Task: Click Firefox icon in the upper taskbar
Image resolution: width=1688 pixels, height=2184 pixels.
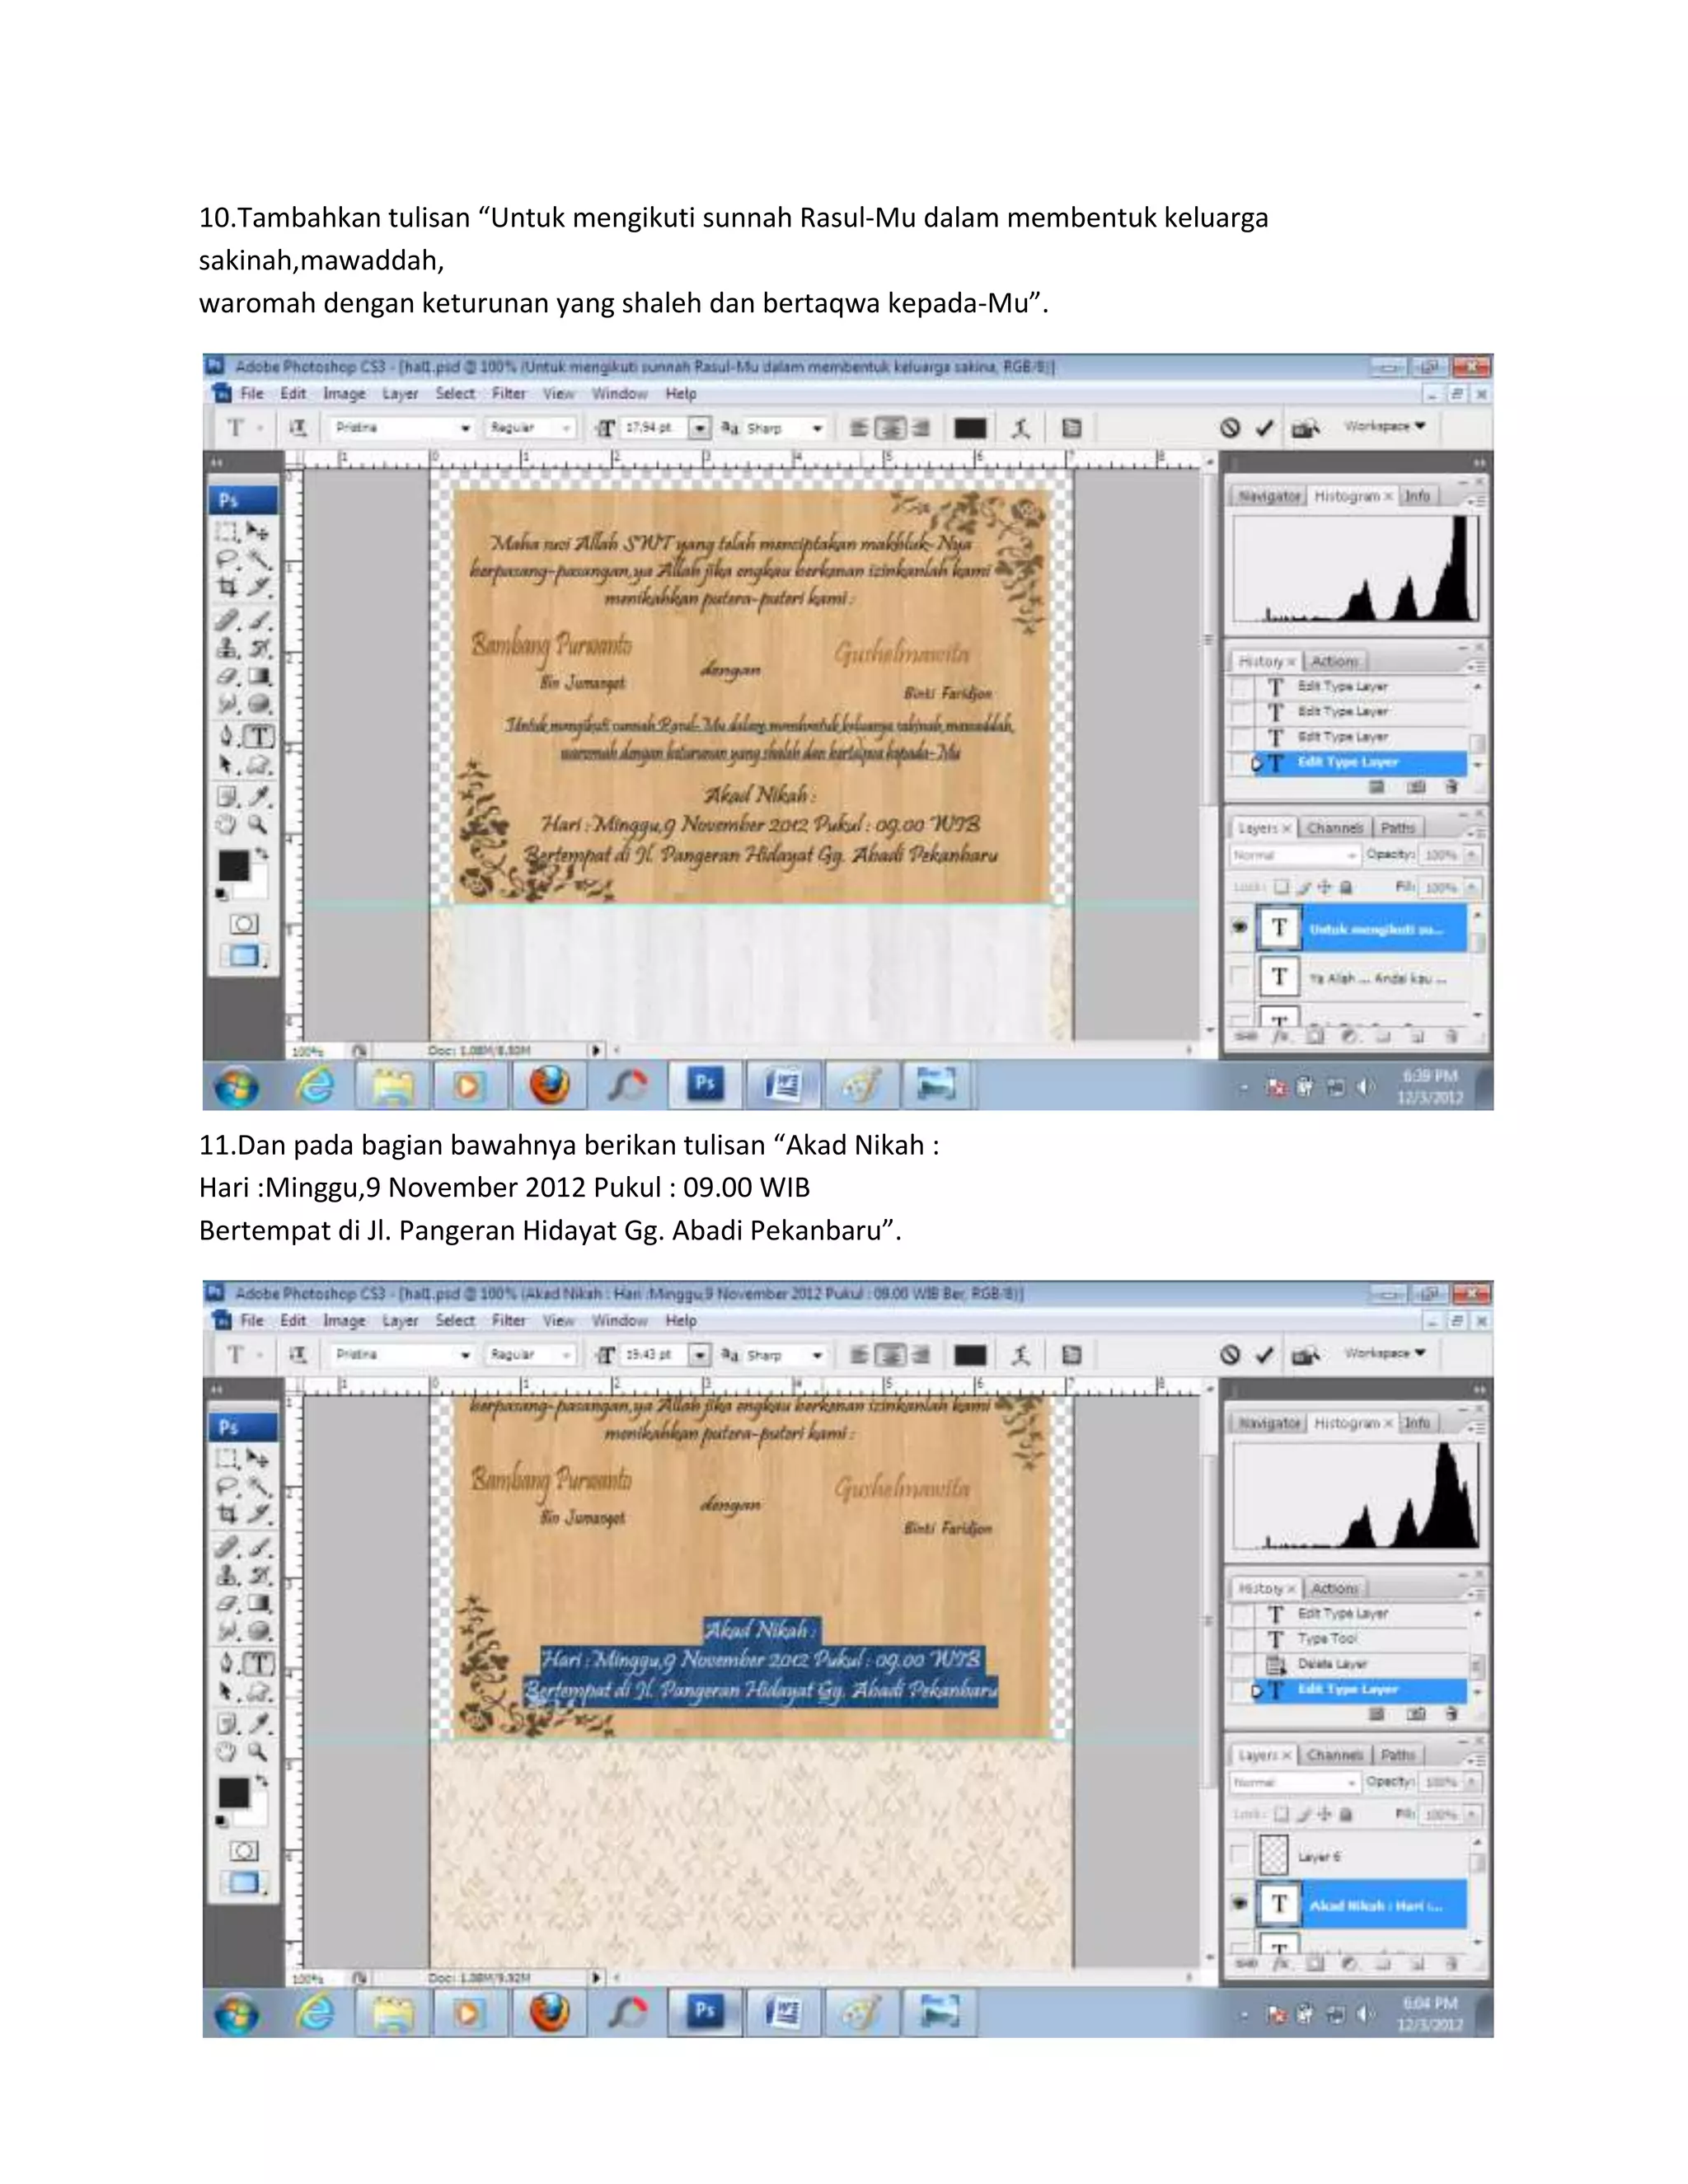Action: 549,1086
